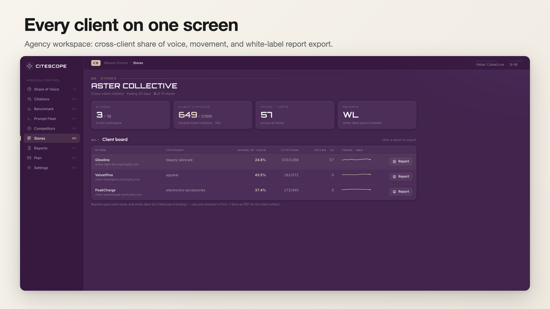Export the VelvetPine report
This screenshot has height=309, width=550.
(400, 176)
